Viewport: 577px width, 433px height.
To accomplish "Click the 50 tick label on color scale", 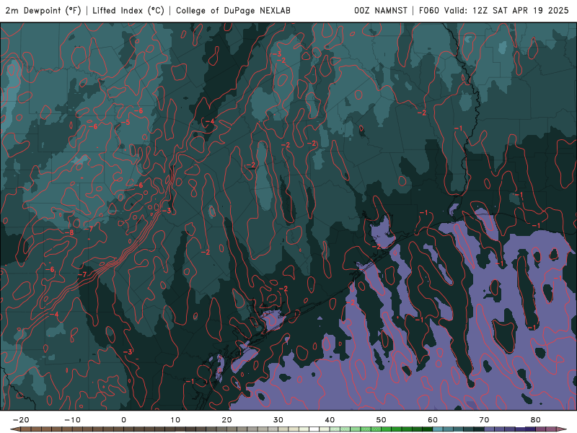I will pos(382,420).
